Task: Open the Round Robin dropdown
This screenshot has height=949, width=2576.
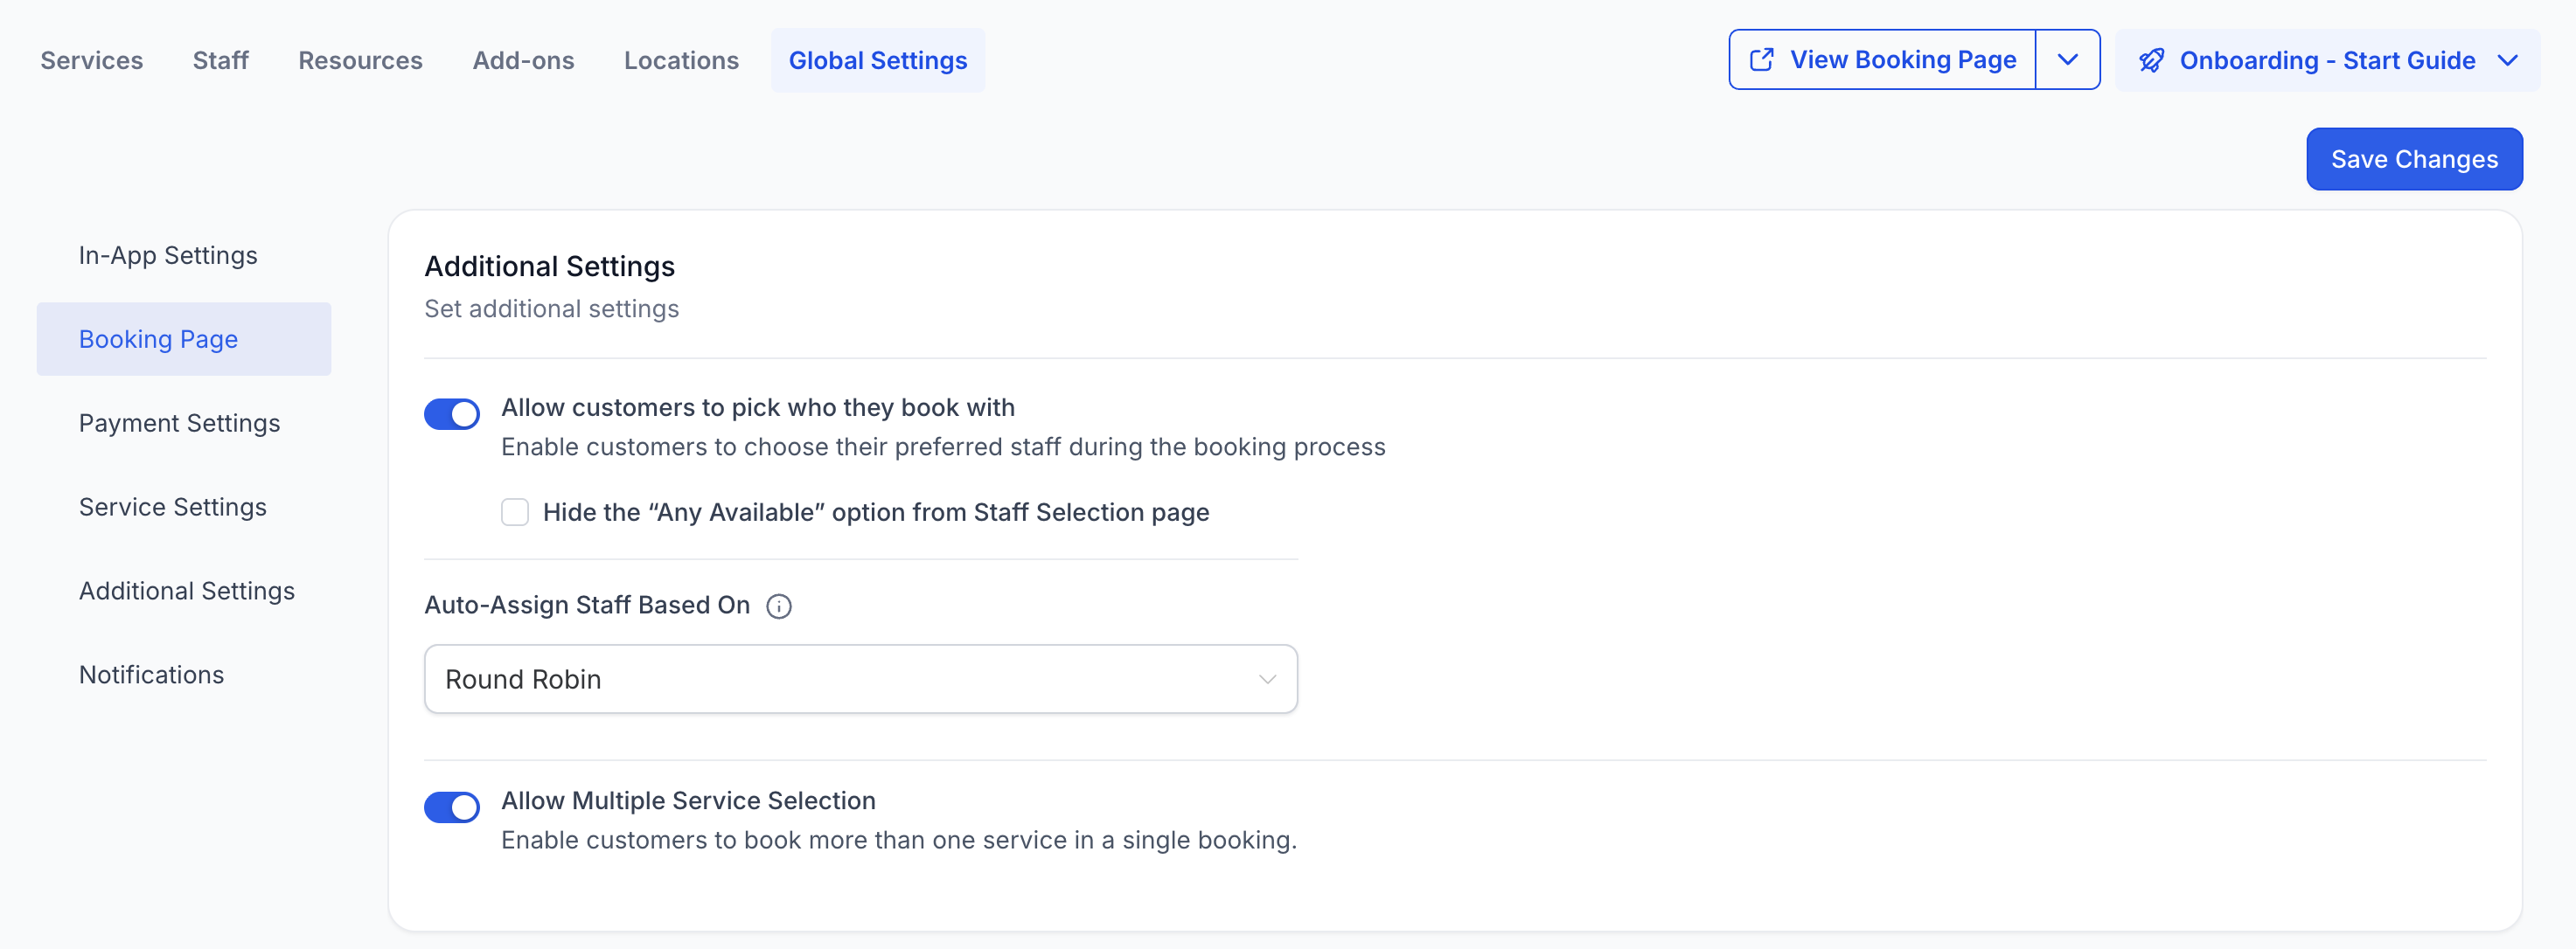Action: [x=860, y=679]
